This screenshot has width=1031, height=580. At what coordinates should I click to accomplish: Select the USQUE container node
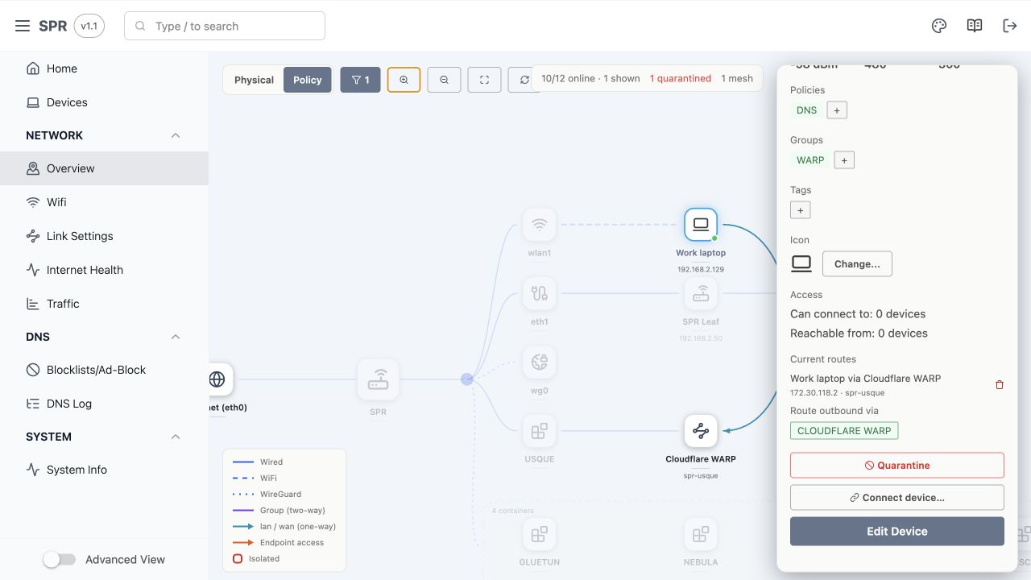point(539,431)
